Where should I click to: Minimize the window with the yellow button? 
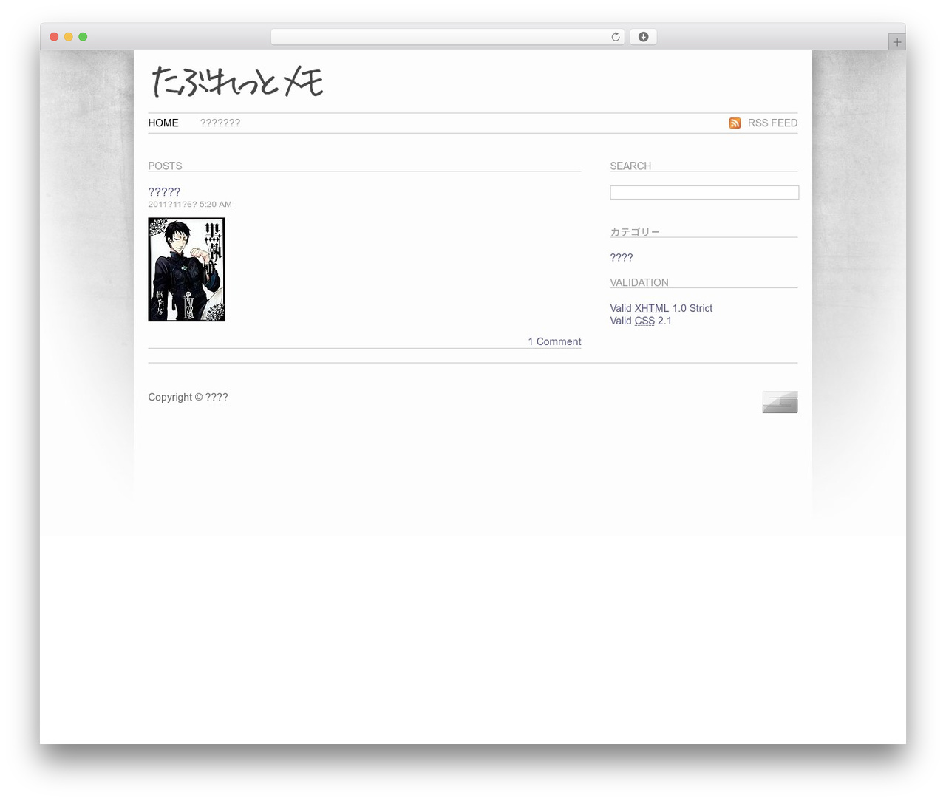[69, 37]
